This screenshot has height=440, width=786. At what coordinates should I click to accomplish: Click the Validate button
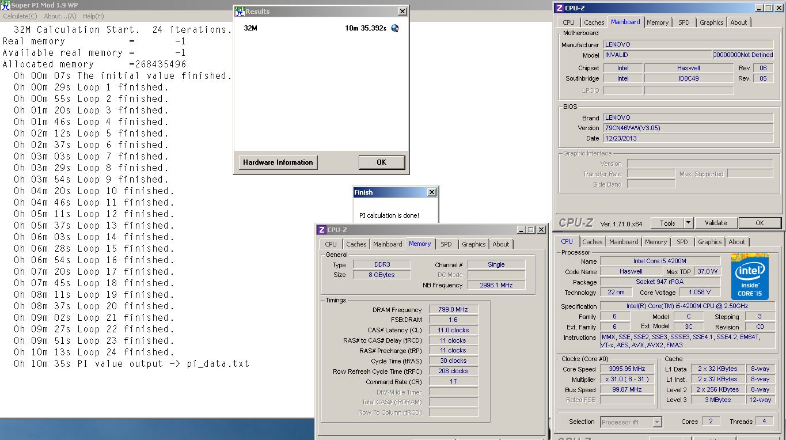click(716, 223)
